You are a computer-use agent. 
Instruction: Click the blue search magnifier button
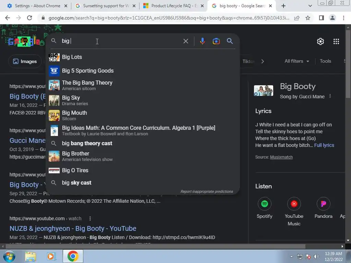point(230,41)
